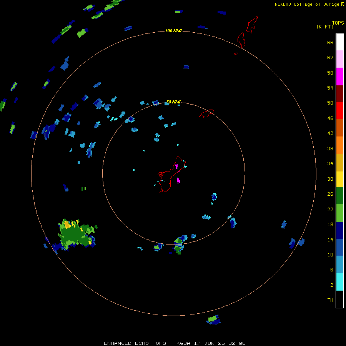The height and width of the screenshot is (346, 346).
Task: Click the bright red legend swatch
Action: pyautogui.click(x=339, y=111)
